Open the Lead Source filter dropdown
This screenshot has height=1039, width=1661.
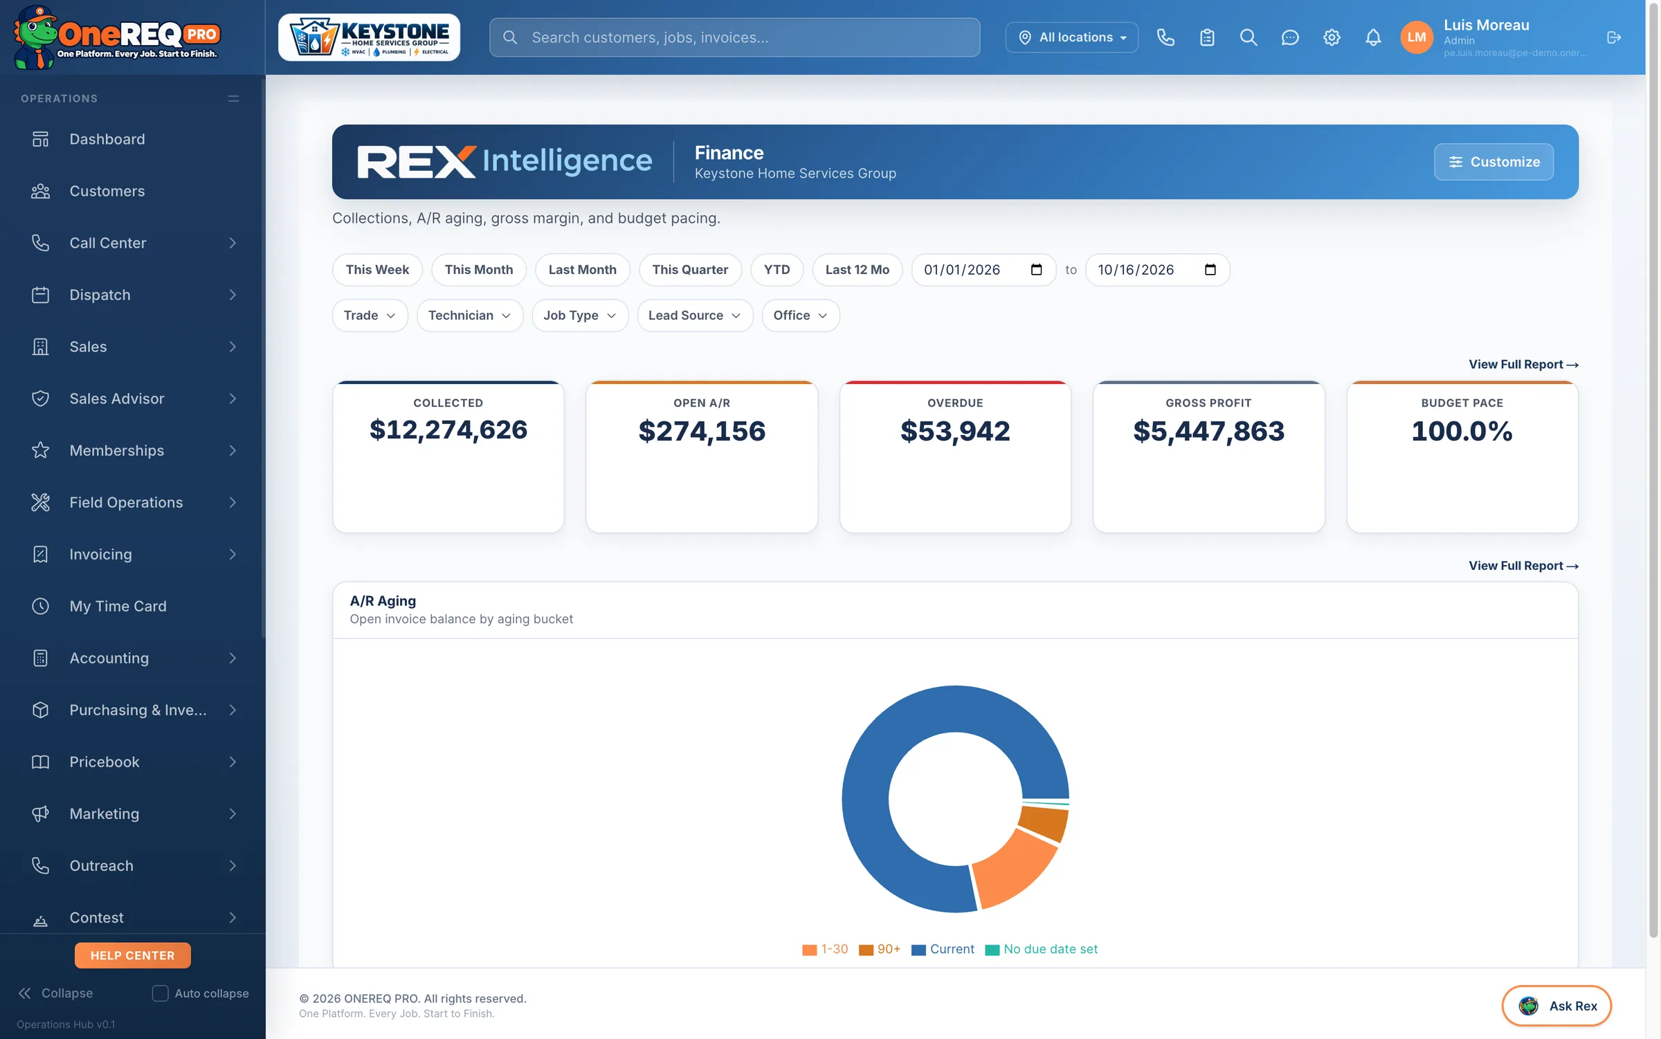pyautogui.click(x=695, y=315)
